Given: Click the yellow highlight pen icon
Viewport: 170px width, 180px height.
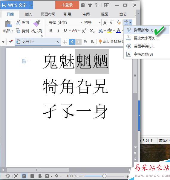Looking at the screenshot, I should click(110, 31).
